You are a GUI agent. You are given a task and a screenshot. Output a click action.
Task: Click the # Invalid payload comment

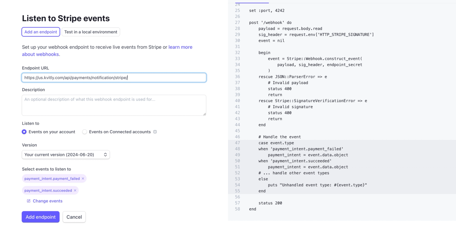[x=288, y=83]
